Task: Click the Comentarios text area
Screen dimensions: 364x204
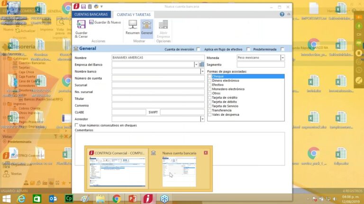Action: tap(180, 149)
